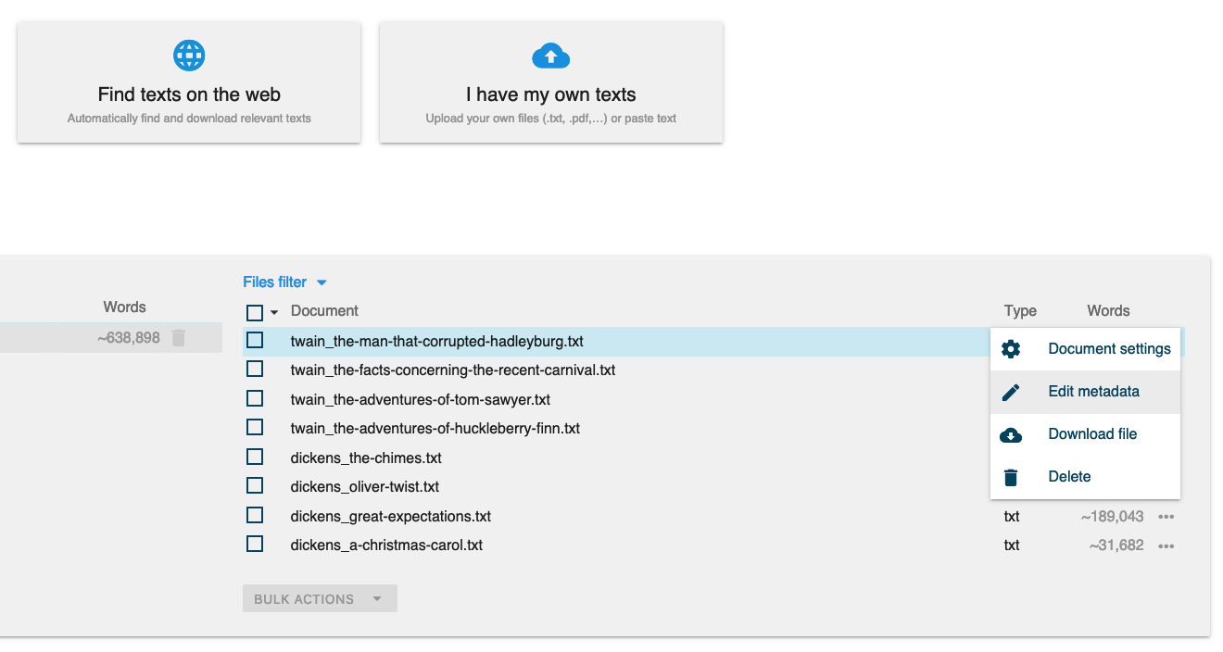Viewport: 1223px width, 652px height.
Task: Open the three-dot menu for dickens_great-expectations.txt
Action: (1166, 517)
